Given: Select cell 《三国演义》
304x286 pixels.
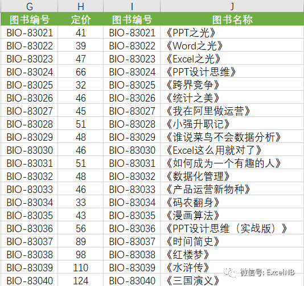Looking at the screenshot, I should coord(232,280).
